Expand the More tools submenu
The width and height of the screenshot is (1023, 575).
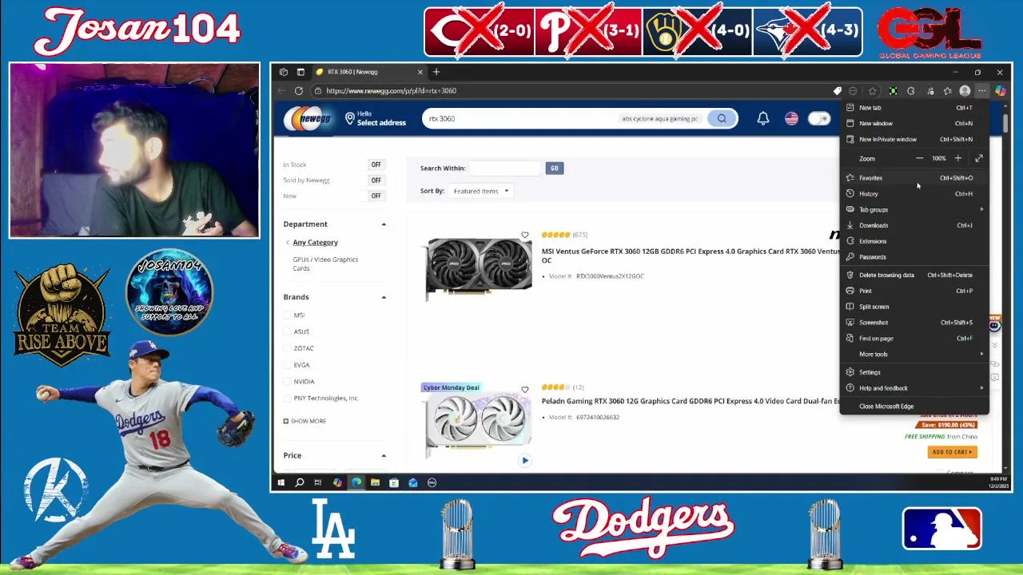coord(914,355)
